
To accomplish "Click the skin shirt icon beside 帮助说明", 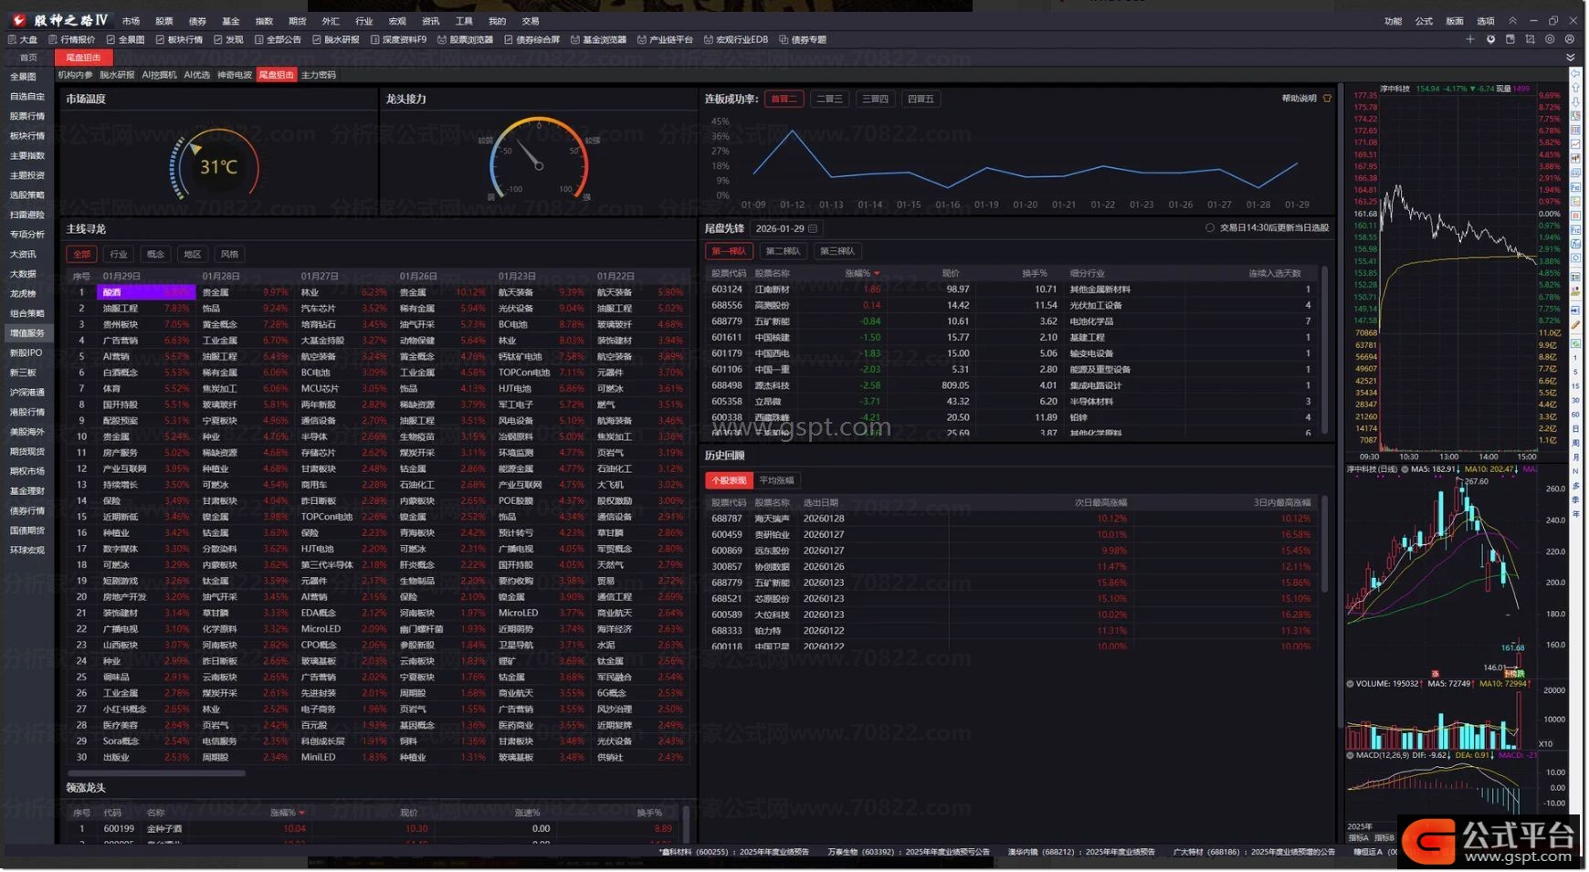I will click(x=1327, y=99).
